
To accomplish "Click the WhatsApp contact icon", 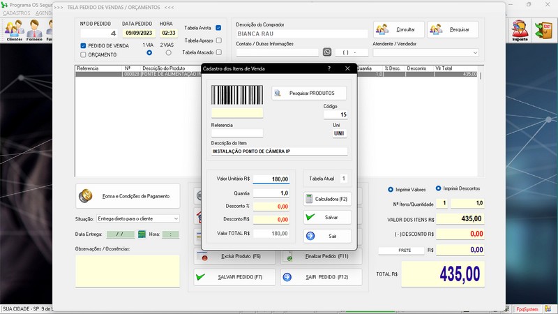I will click(x=327, y=52).
